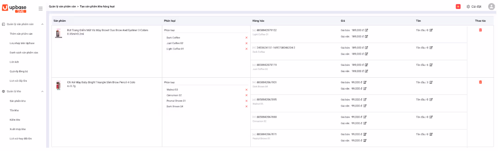
Task: Remove the Cinnamon 02 classification
Action: (x=246, y=95)
